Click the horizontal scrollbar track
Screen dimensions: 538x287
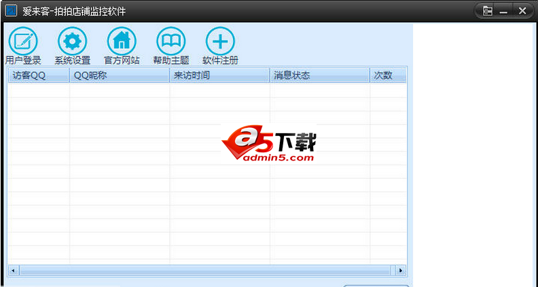point(207,271)
